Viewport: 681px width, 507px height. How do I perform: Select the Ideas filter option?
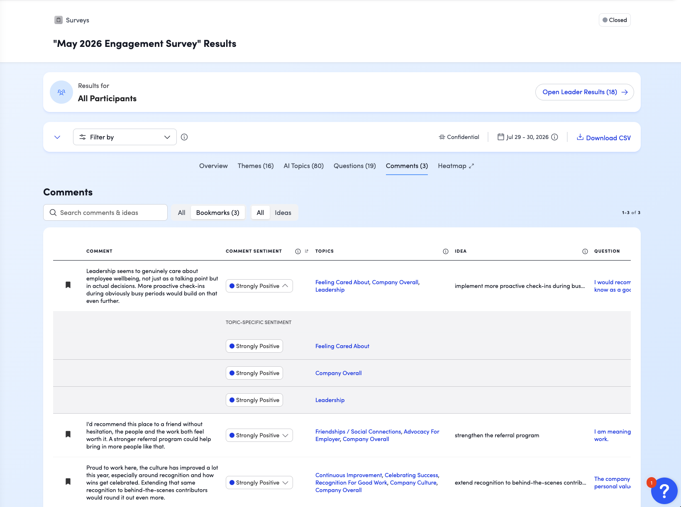(x=283, y=213)
